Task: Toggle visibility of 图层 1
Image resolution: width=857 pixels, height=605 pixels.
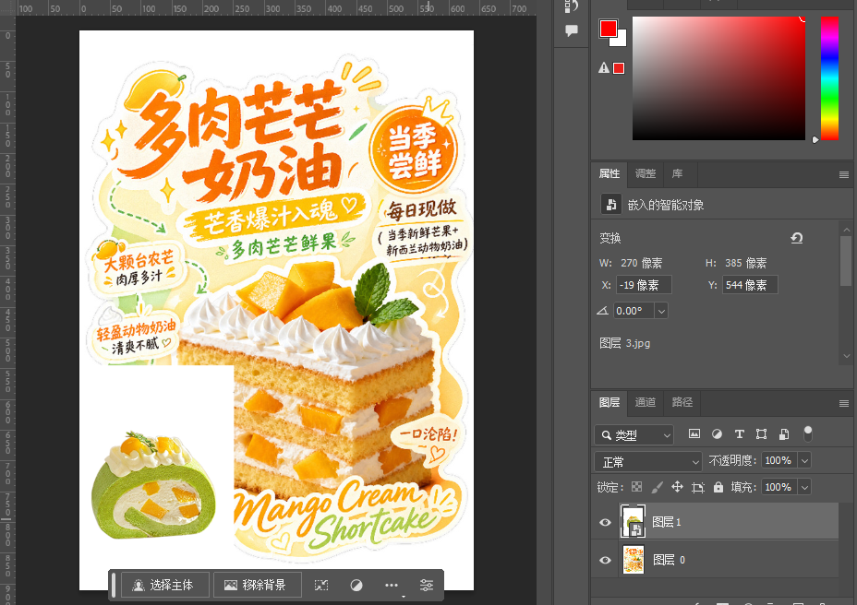Action: tap(605, 522)
